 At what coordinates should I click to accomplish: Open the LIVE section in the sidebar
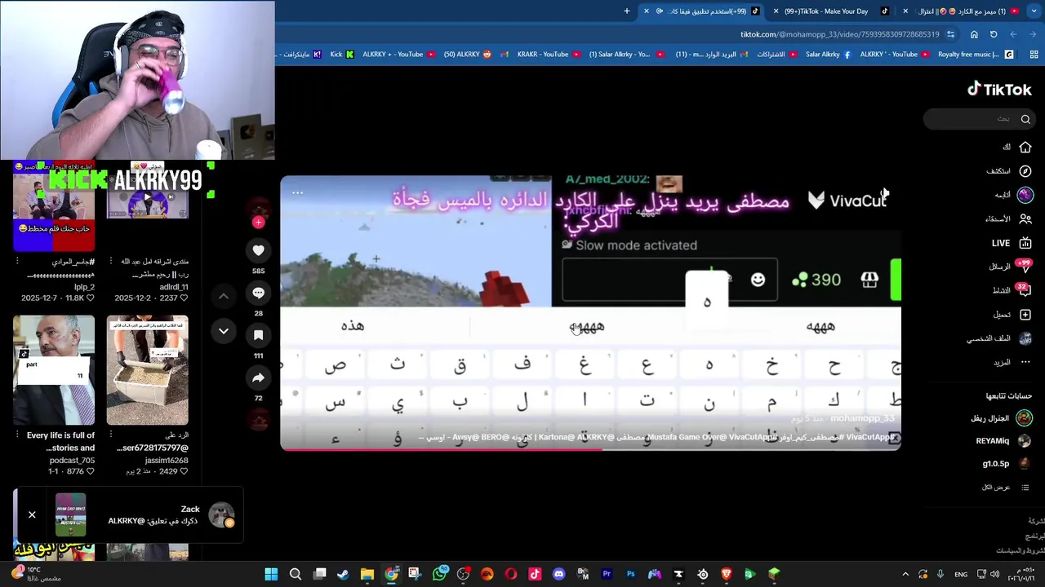pyautogui.click(x=1012, y=243)
